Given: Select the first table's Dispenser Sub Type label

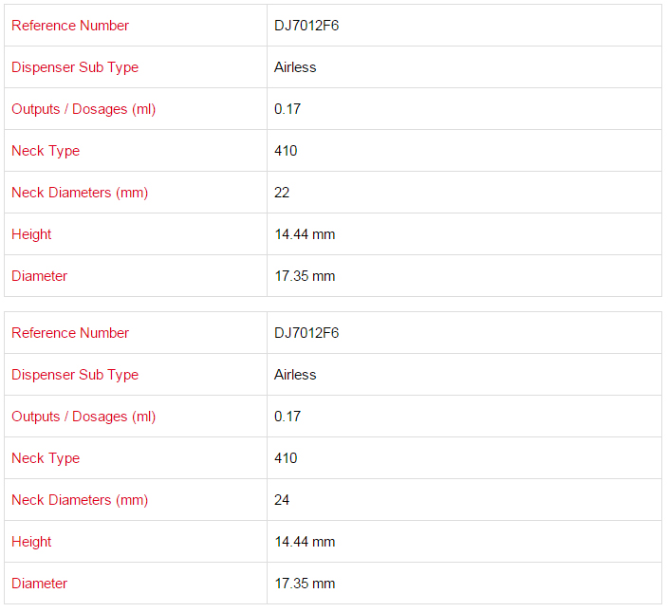Looking at the screenshot, I should click(75, 67).
